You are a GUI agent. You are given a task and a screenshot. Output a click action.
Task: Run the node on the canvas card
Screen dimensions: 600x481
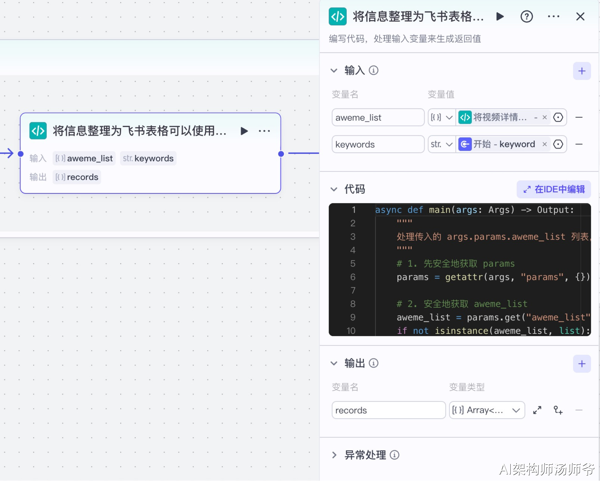[244, 131]
